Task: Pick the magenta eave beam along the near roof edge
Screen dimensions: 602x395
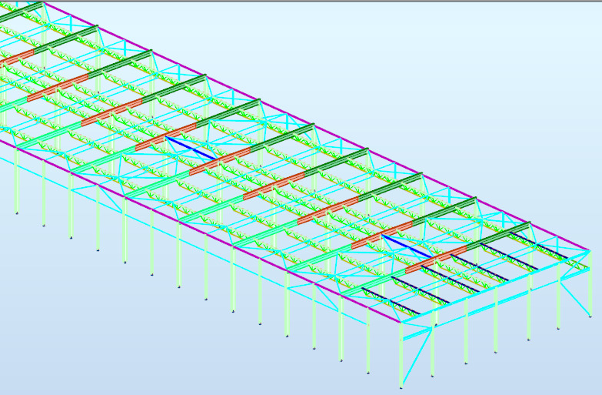Action: pyautogui.click(x=200, y=231)
